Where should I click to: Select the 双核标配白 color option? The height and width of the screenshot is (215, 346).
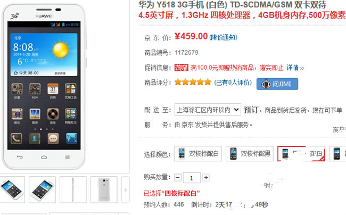coord(198,153)
